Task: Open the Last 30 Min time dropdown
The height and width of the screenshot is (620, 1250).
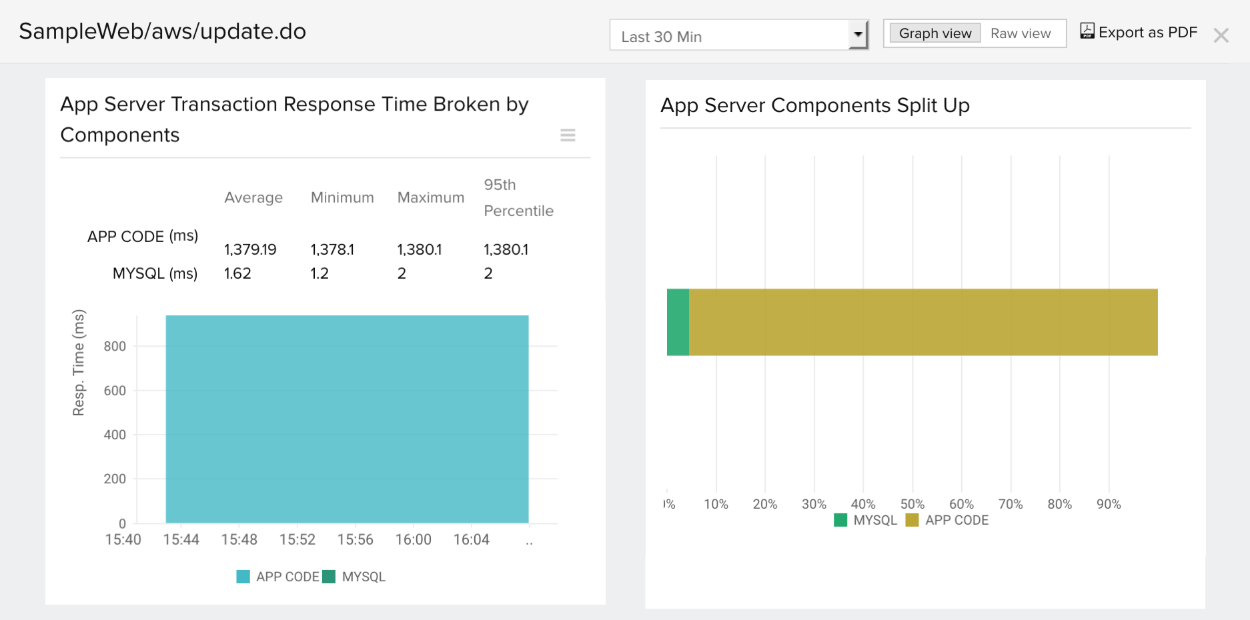Action: click(730, 36)
